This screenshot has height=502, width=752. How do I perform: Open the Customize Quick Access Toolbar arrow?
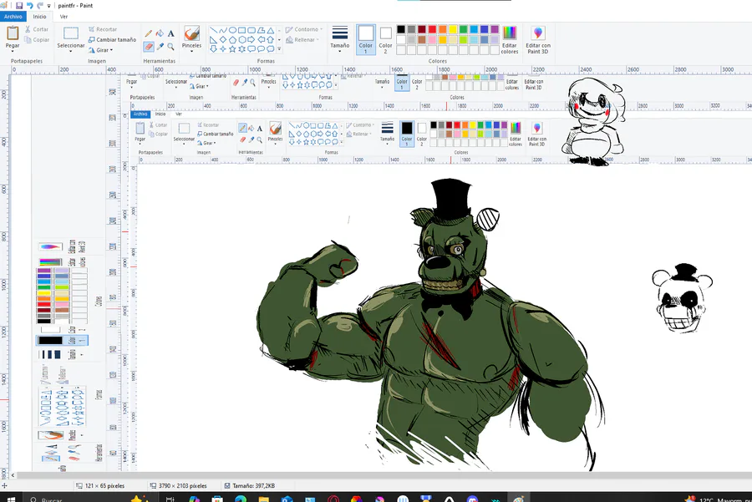tap(49, 6)
